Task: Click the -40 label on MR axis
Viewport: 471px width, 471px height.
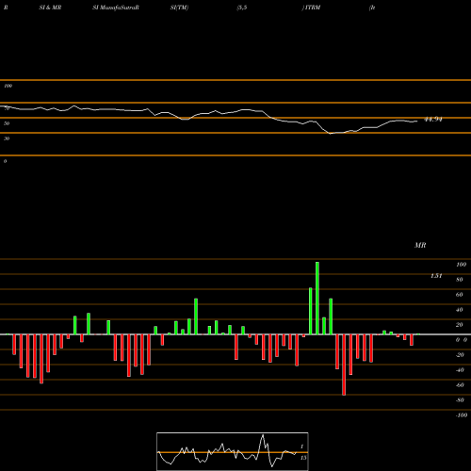Action: [460, 370]
